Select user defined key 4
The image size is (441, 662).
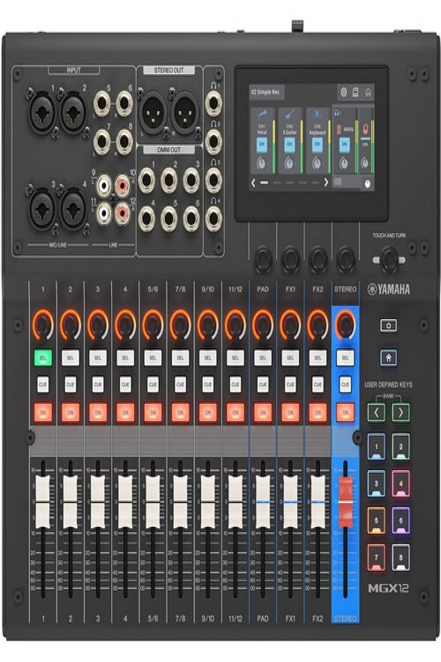coord(400,484)
